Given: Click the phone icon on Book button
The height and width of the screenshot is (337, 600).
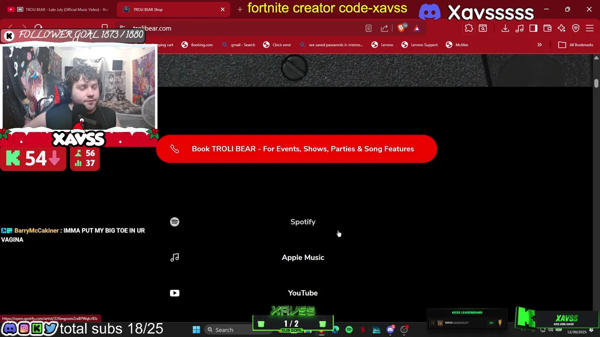Looking at the screenshot, I should [174, 149].
